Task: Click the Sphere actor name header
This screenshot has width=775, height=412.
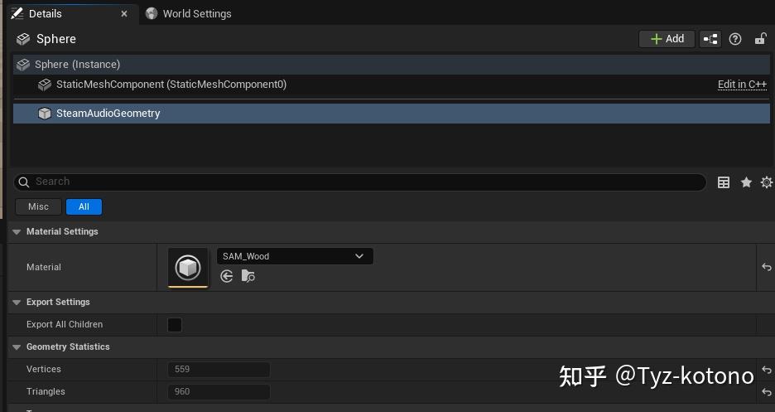Action: click(x=55, y=39)
